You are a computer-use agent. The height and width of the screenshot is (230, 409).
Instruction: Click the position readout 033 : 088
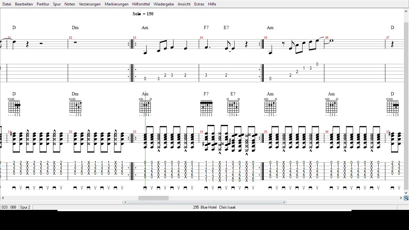click(x=9, y=207)
